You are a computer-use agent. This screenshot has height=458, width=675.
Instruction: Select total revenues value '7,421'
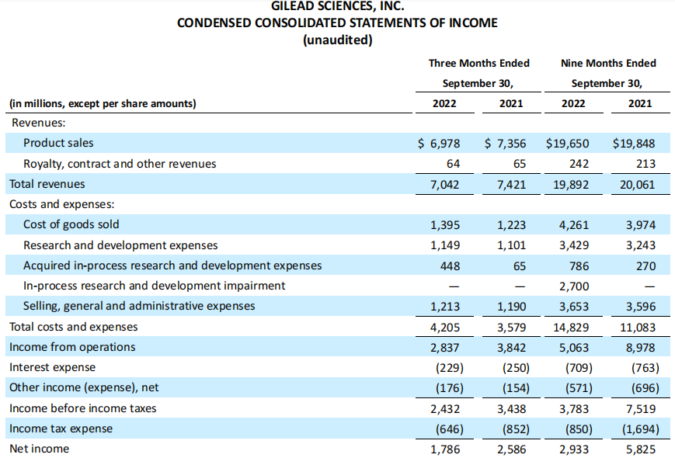tap(511, 185)
